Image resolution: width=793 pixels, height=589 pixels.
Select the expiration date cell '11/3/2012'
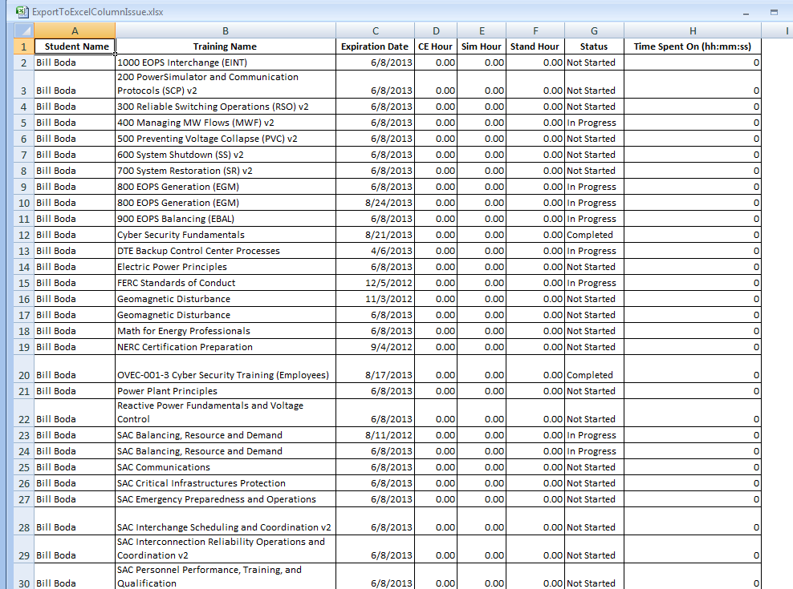click(x=376, y=299)
